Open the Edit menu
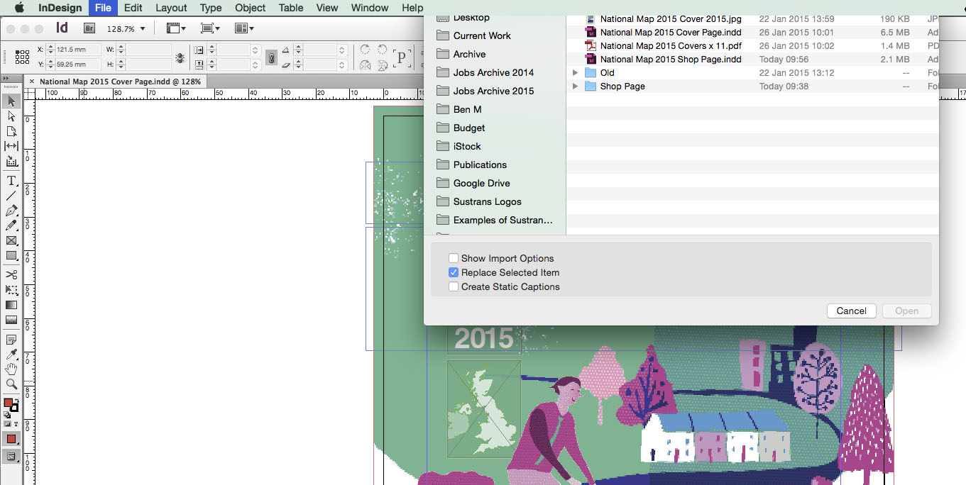 tap(133, 8)
